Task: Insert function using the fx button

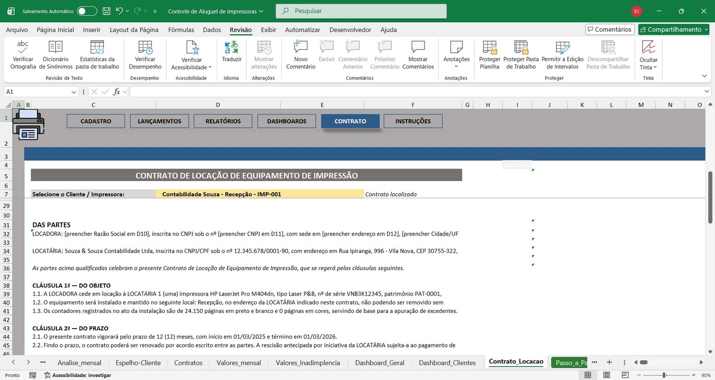Action: point(117,92)
